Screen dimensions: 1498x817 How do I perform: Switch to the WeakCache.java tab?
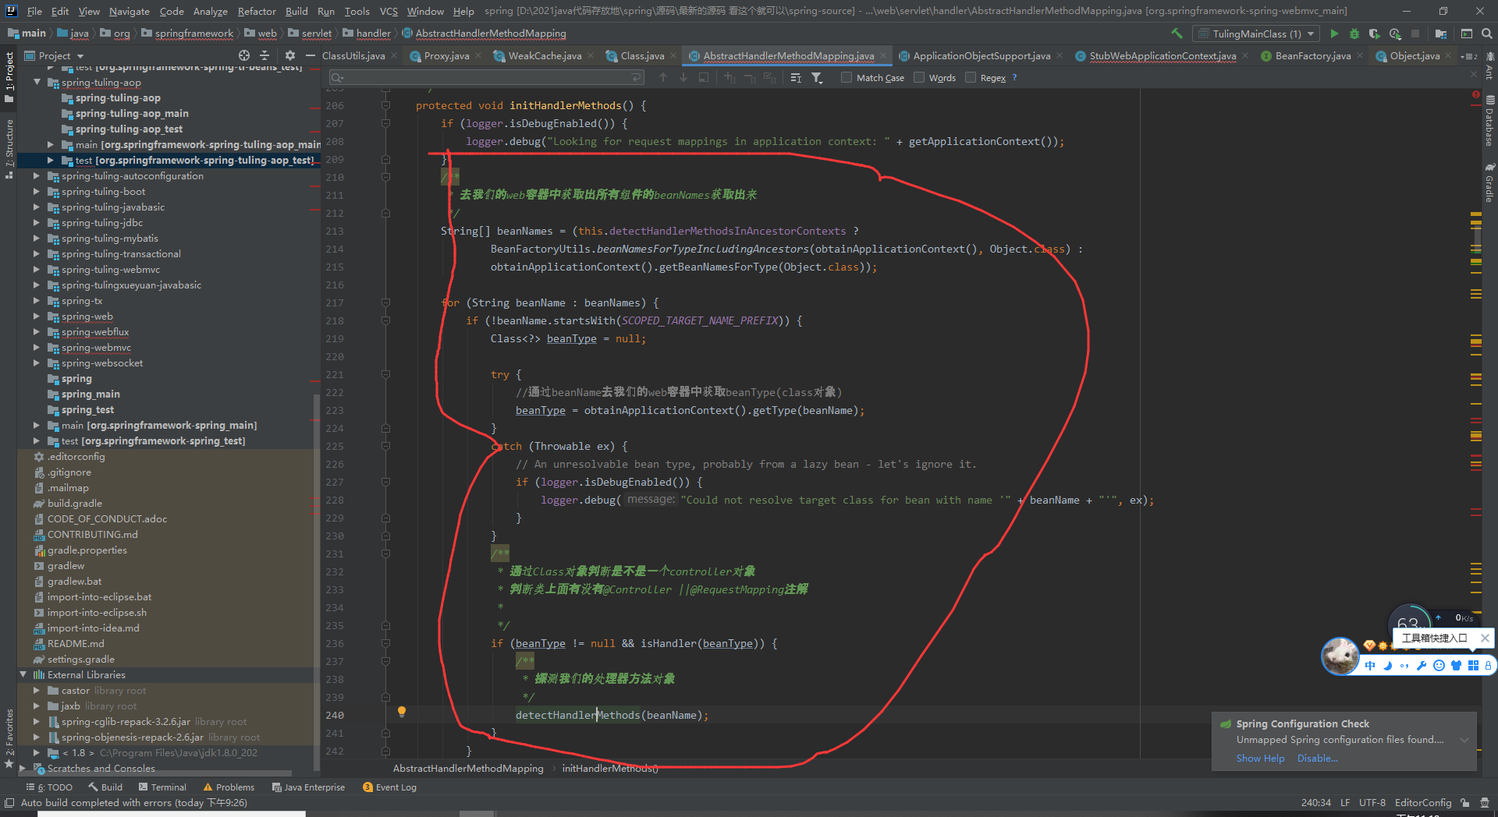click(x=545, y=55)
